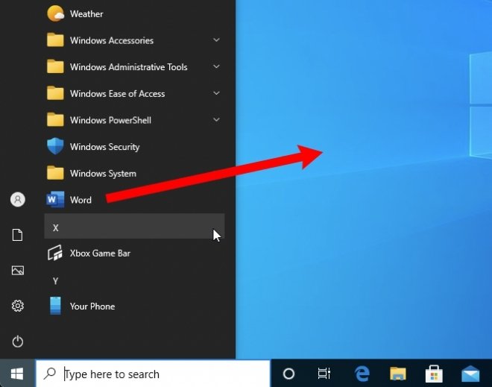Image resolution: width=492 pixels, height=387 pixels.
Task: Expand Windows Accessories chevron
Action: [216, 40]
